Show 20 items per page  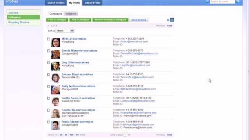click(61, 135)
